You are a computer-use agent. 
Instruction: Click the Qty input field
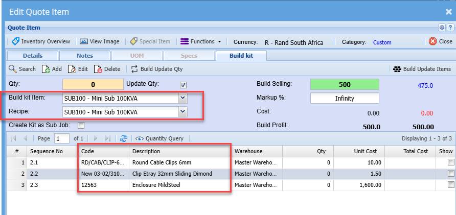[x=93, y=85]
